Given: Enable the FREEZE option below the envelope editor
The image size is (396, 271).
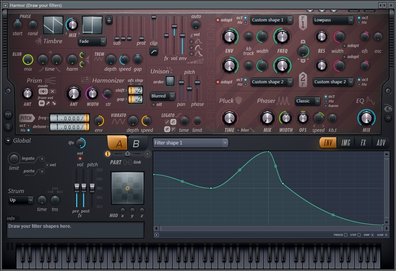Looking at the screenshot, I should (x=345, y=235).
